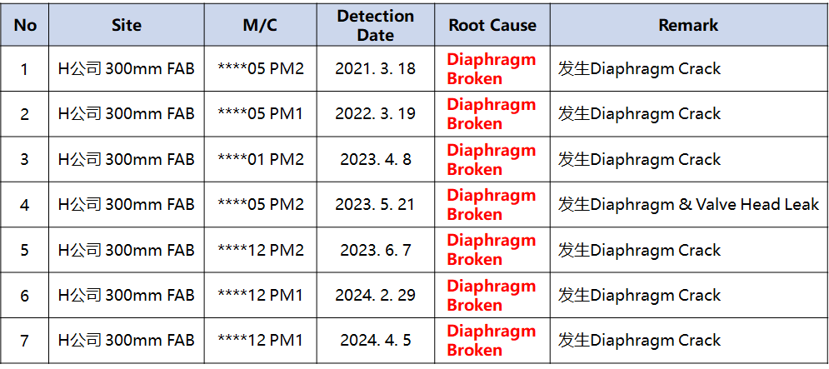Click the date cell 2021. 3. 18
This screenshot has width=829, height=369.
click(375, 68)
